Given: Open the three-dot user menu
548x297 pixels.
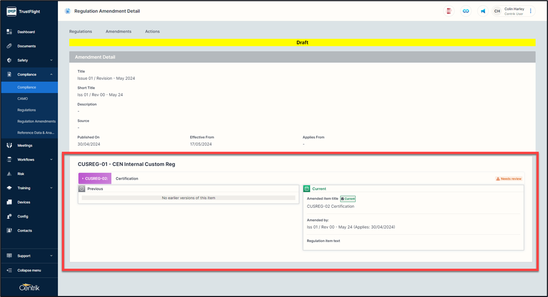Looking at the screenshot, I should (x=531, y=11).
